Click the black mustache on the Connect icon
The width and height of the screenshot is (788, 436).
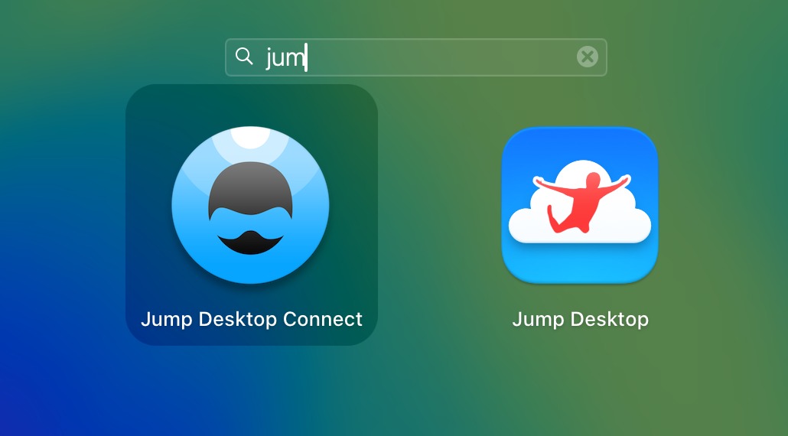[250, 243]
